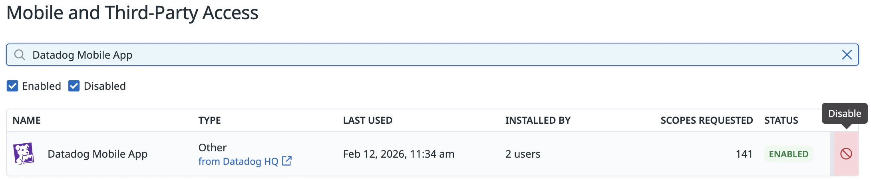Uncheck the Enabled filter checkbox
This screenshot has width=871, height=180.
[x=12, y=86]
